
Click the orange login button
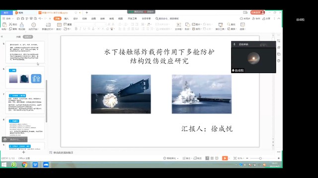pos(257,12)
